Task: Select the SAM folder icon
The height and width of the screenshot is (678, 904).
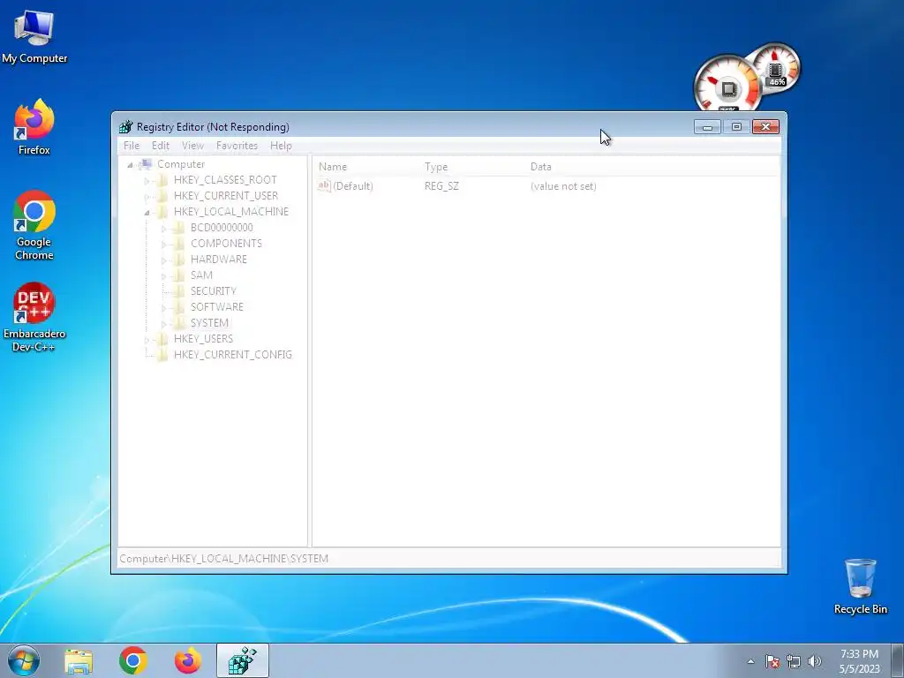Action: pos(179,275)
